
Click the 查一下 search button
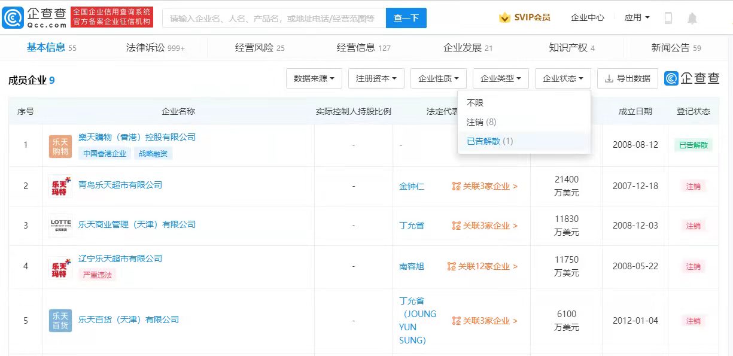click(x=406, y=18)
